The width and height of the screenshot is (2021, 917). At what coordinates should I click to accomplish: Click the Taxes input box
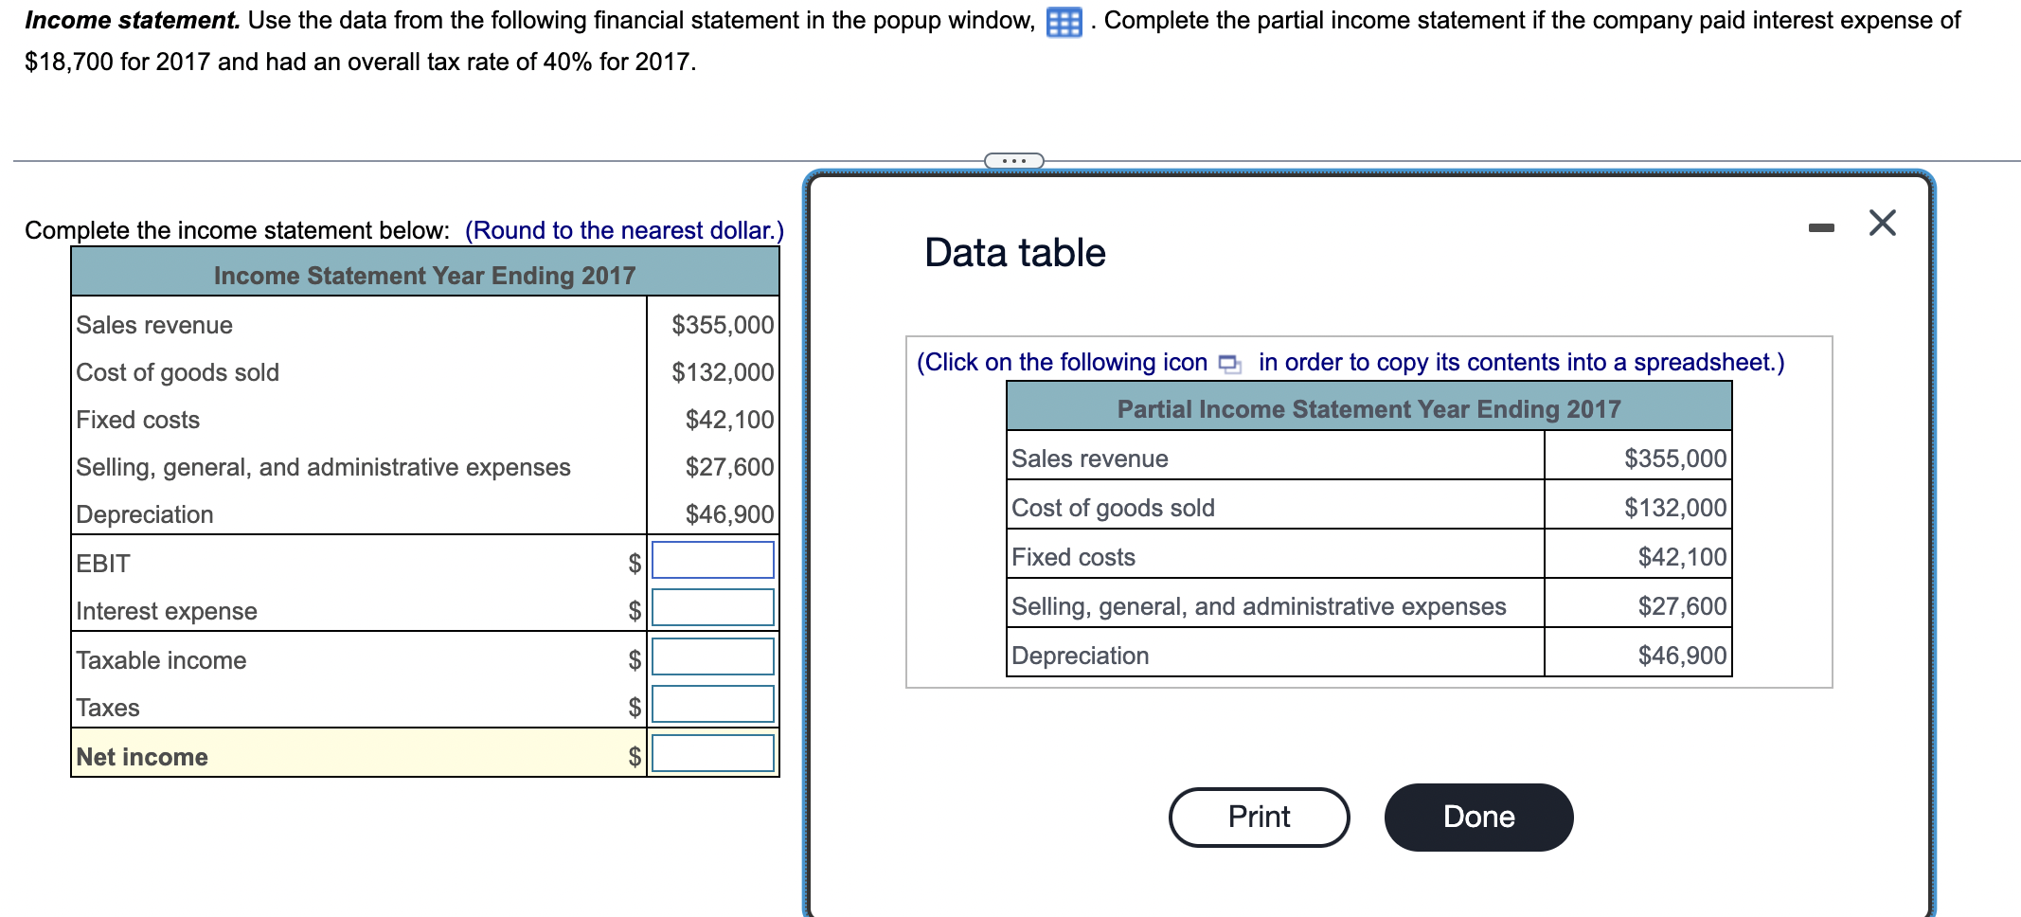pos(710,706)
